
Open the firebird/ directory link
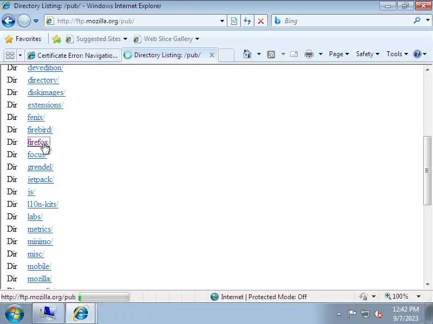coord(40,130)
